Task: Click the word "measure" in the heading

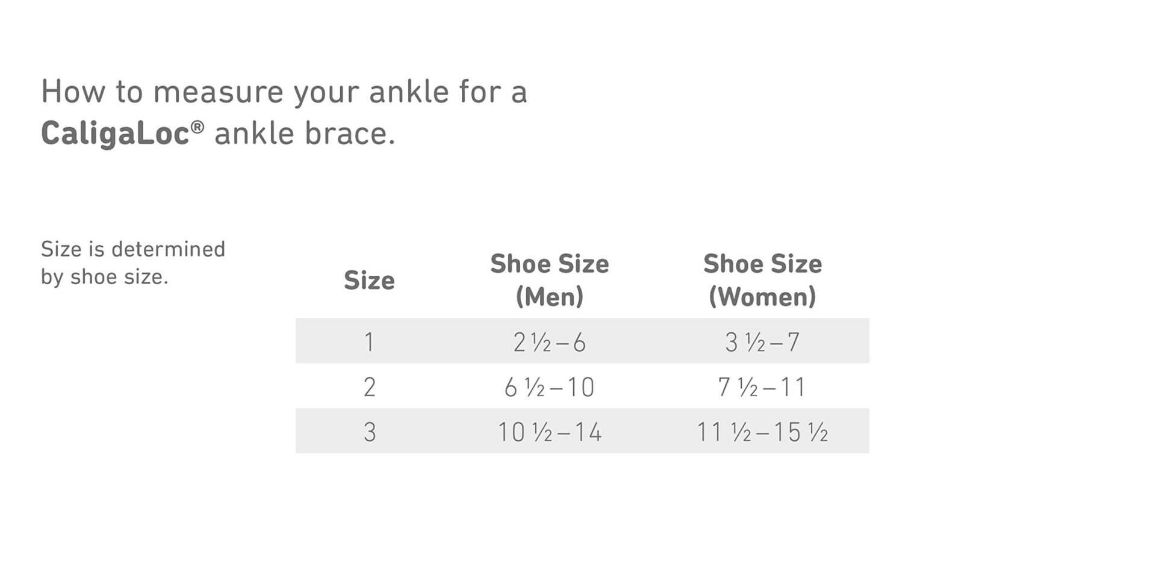Action: pos(218,92)
